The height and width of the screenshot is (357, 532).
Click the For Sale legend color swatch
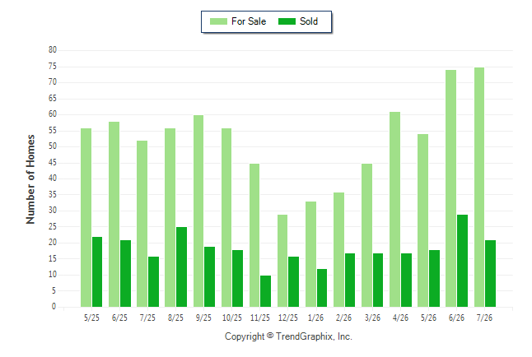218,21
